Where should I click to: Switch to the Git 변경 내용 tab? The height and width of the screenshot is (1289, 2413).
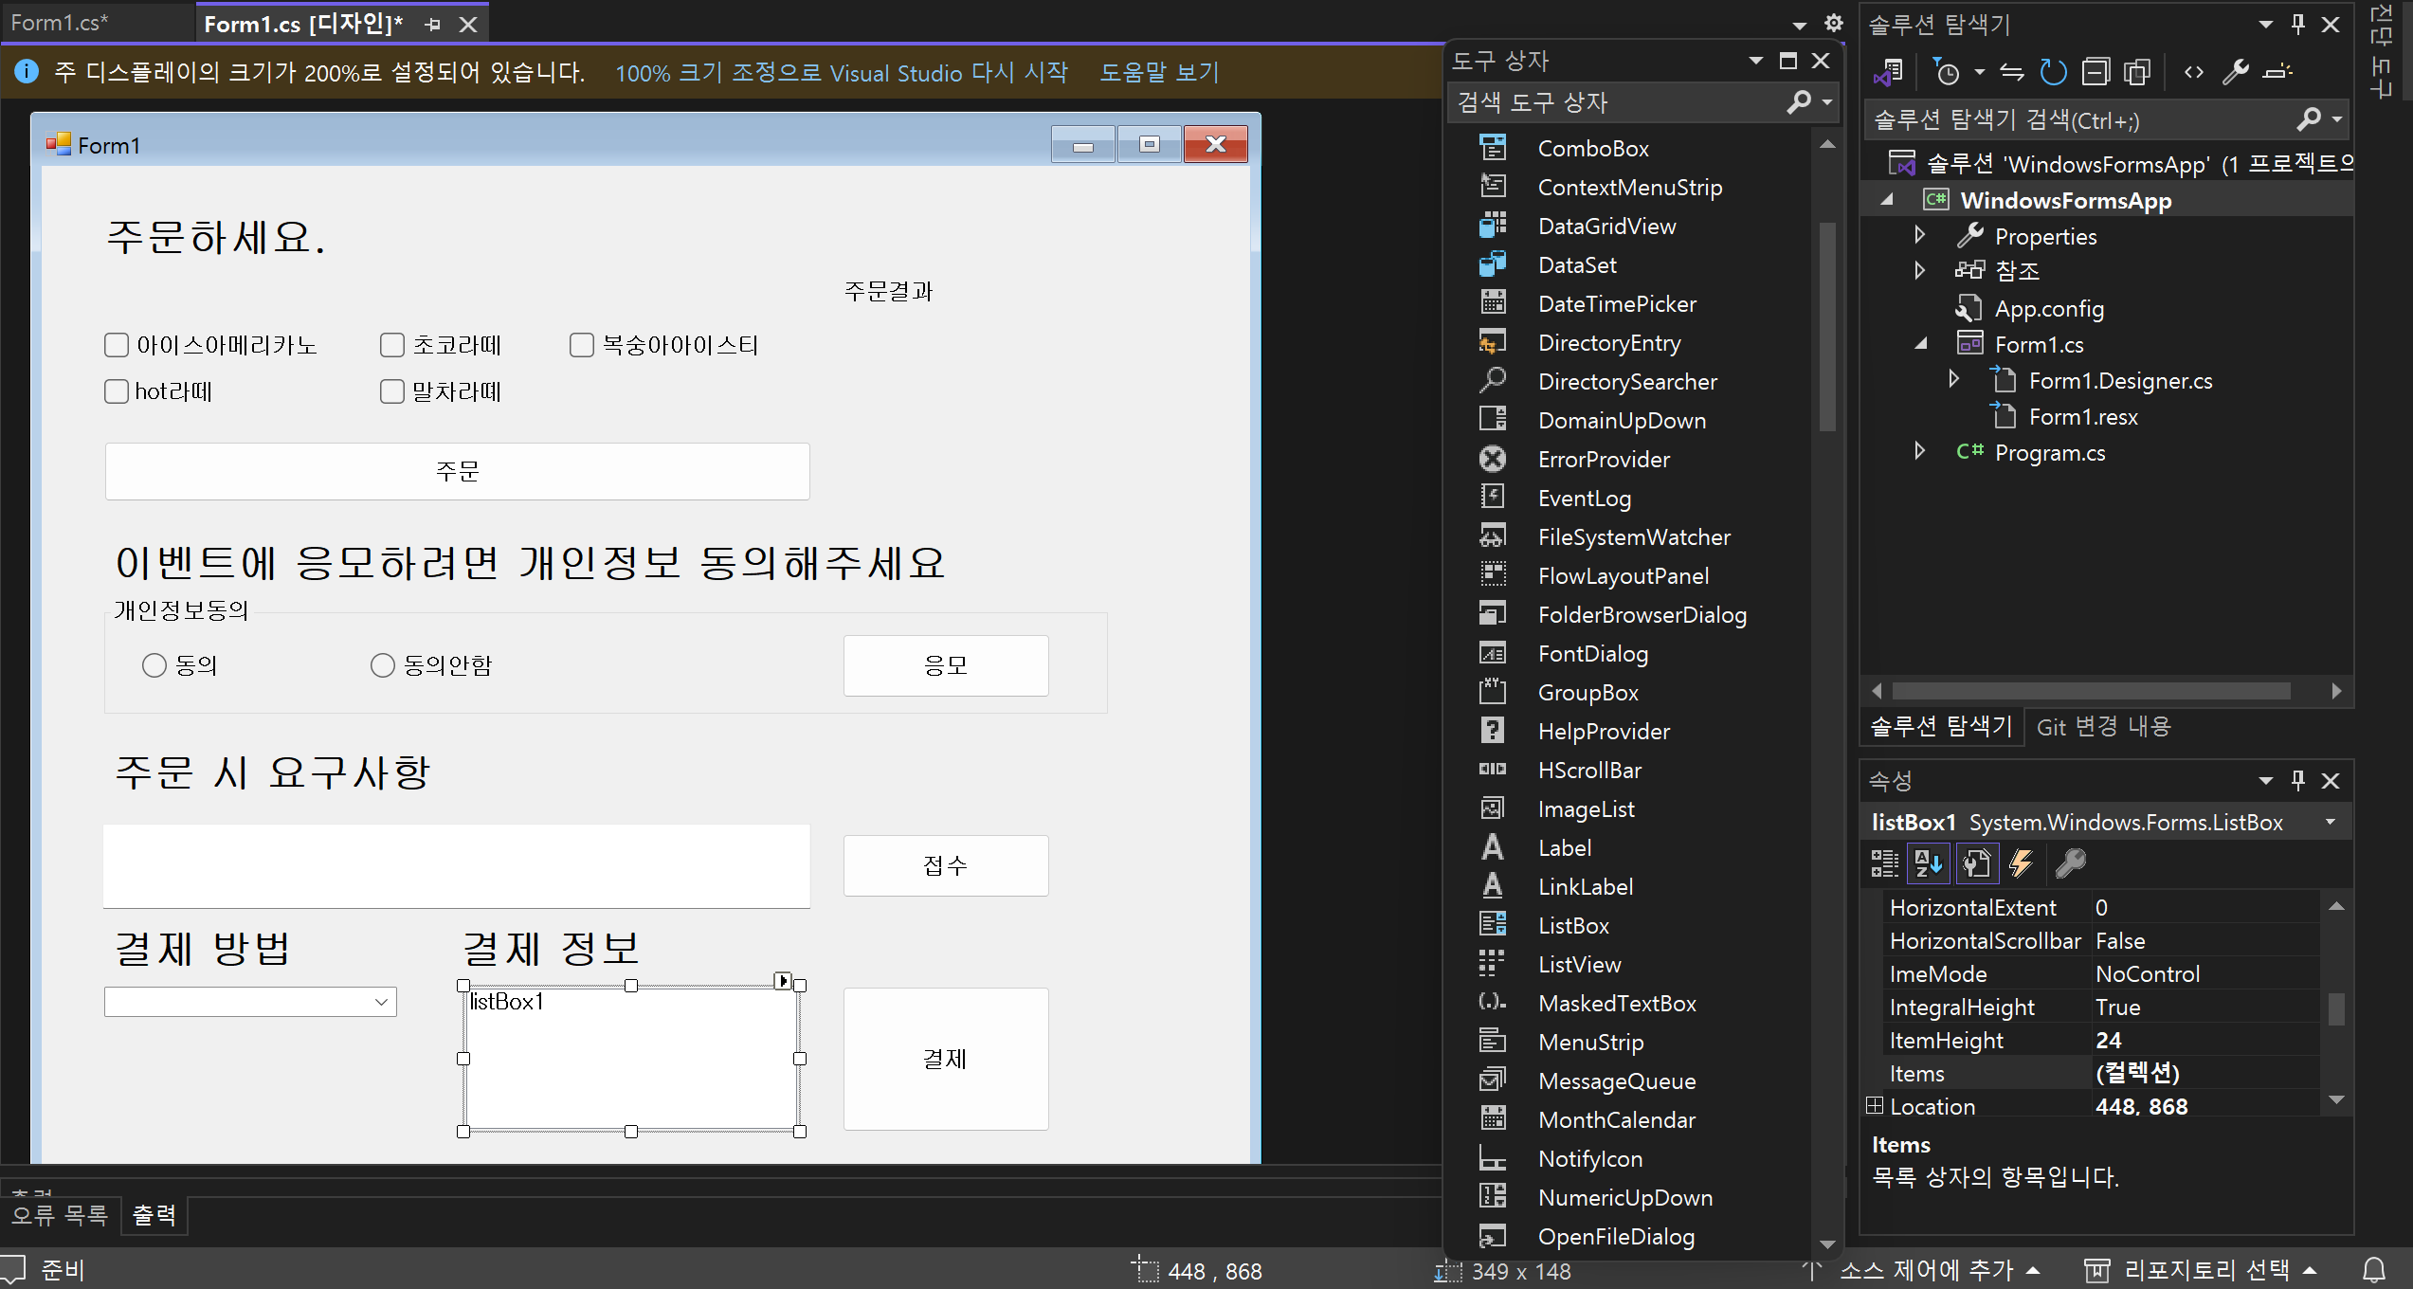[2103, 727]
